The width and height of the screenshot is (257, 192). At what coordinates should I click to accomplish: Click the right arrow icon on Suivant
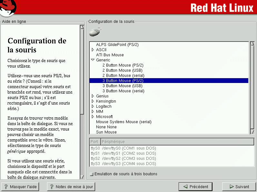pos(232,187)
